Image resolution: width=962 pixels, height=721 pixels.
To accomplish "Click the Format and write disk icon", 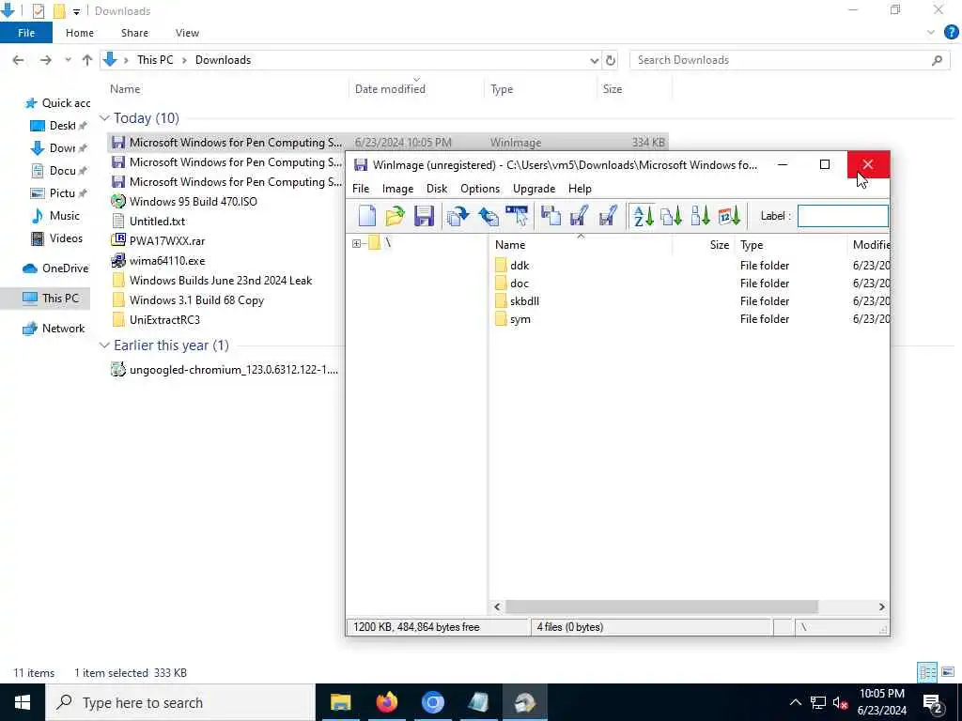I will click(608, 216).
